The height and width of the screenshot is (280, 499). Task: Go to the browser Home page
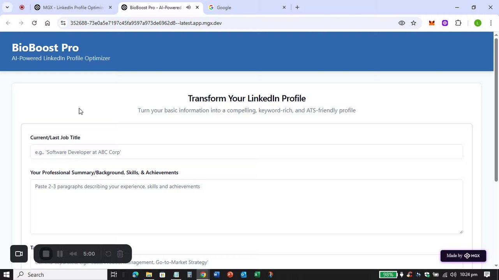(x=48, y=23)
